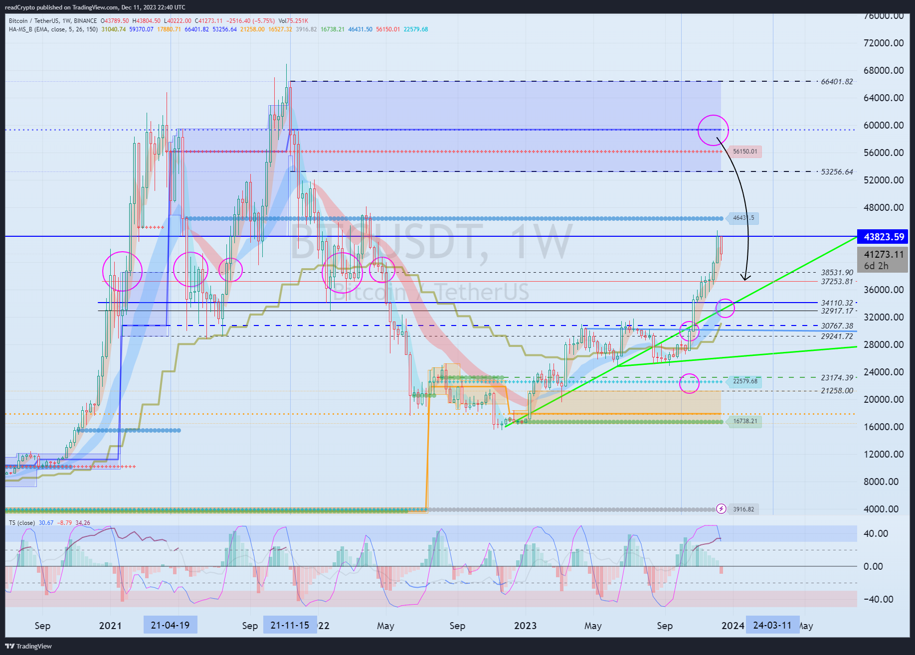
Task: Click the 2024 label on the time axis
Action: (x=732, y=626)
